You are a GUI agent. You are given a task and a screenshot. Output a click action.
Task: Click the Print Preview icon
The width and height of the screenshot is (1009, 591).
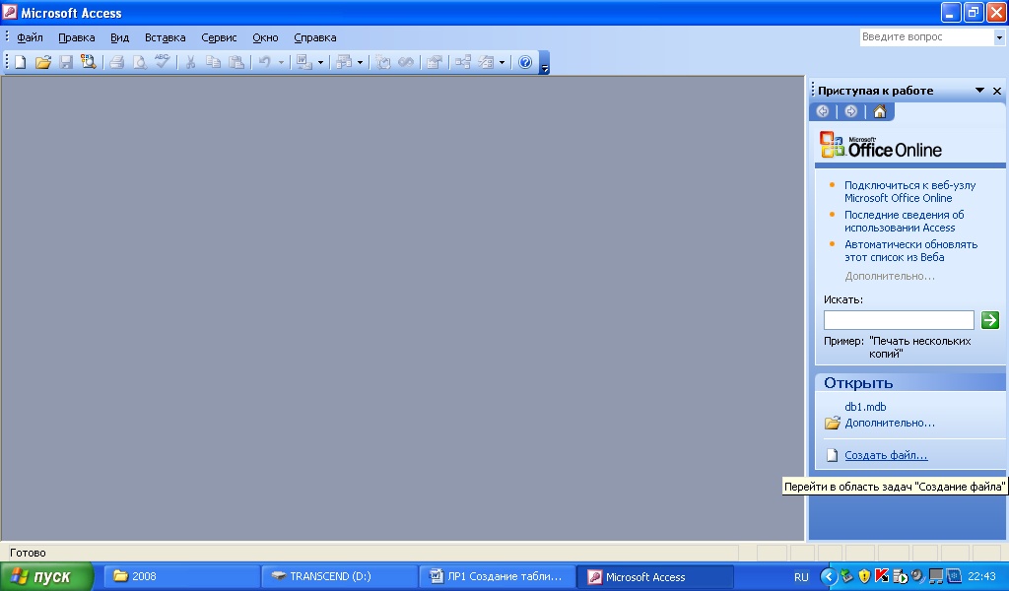tap(139, 62)
